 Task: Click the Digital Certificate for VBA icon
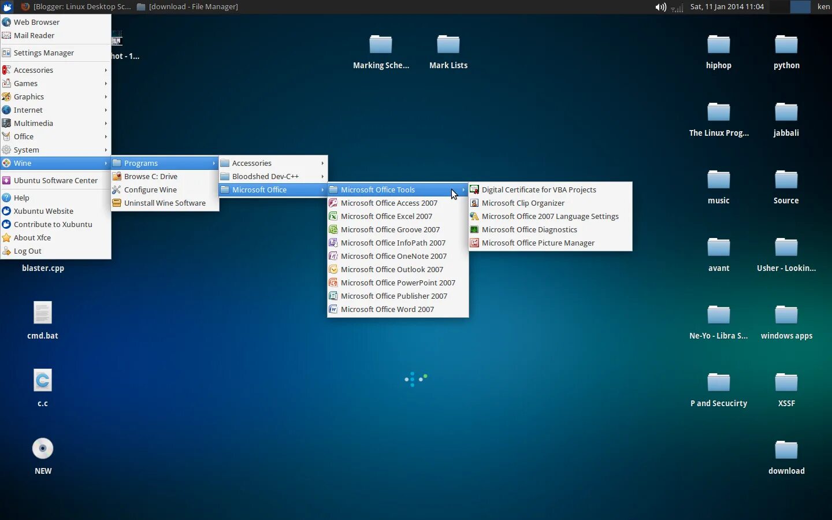point(474,190)
